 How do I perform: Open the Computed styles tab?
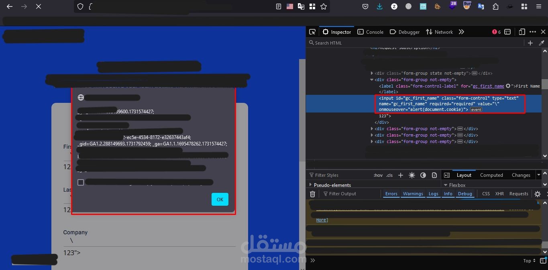pos(491,175)
